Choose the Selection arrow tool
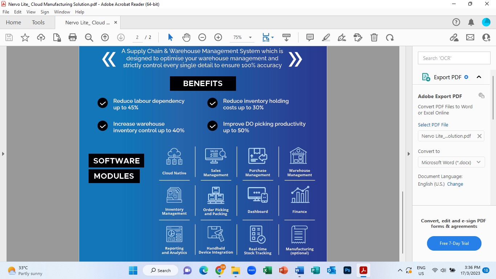 (x=170, y=37)
